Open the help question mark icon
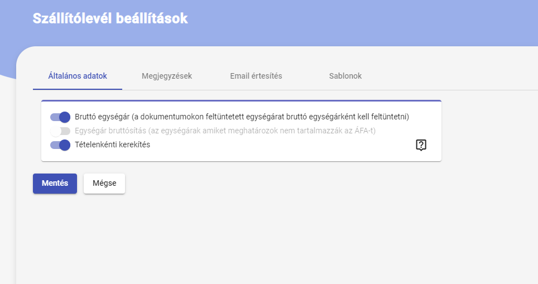Screen dimensions: 538x284 pyautogui.click(x=421, y=145)
